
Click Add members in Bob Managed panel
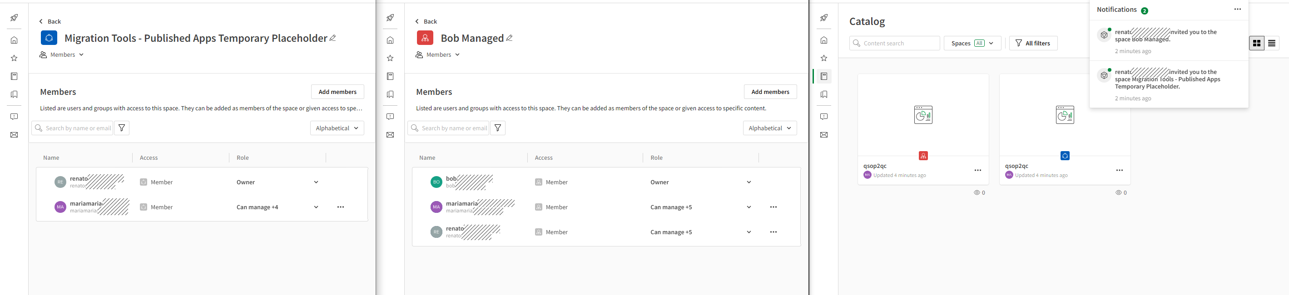tap(771, 92)
